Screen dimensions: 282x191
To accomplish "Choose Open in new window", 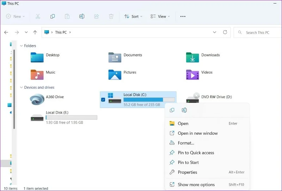I will (207, 133).
